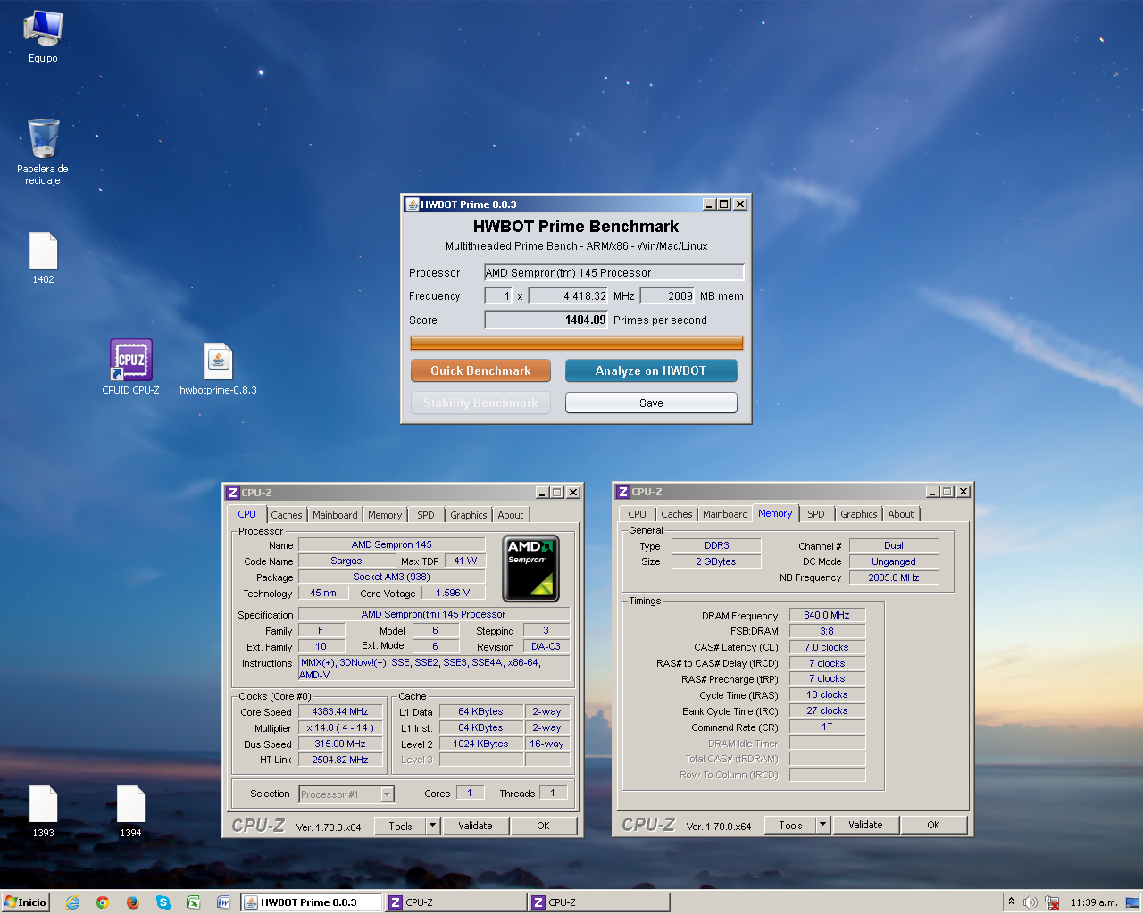
Task: Click Analyze on HWBOT button
Action: [651, 370]
